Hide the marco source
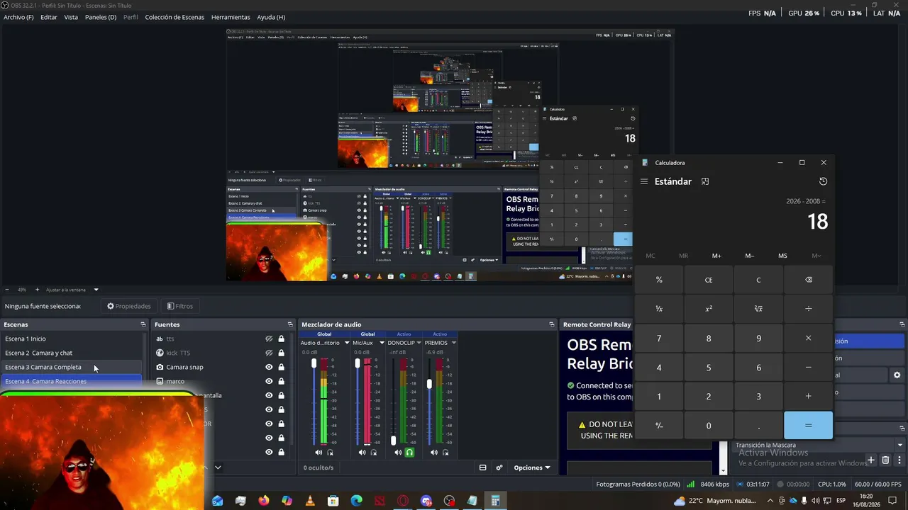908x510 pixels. point(269,381)
